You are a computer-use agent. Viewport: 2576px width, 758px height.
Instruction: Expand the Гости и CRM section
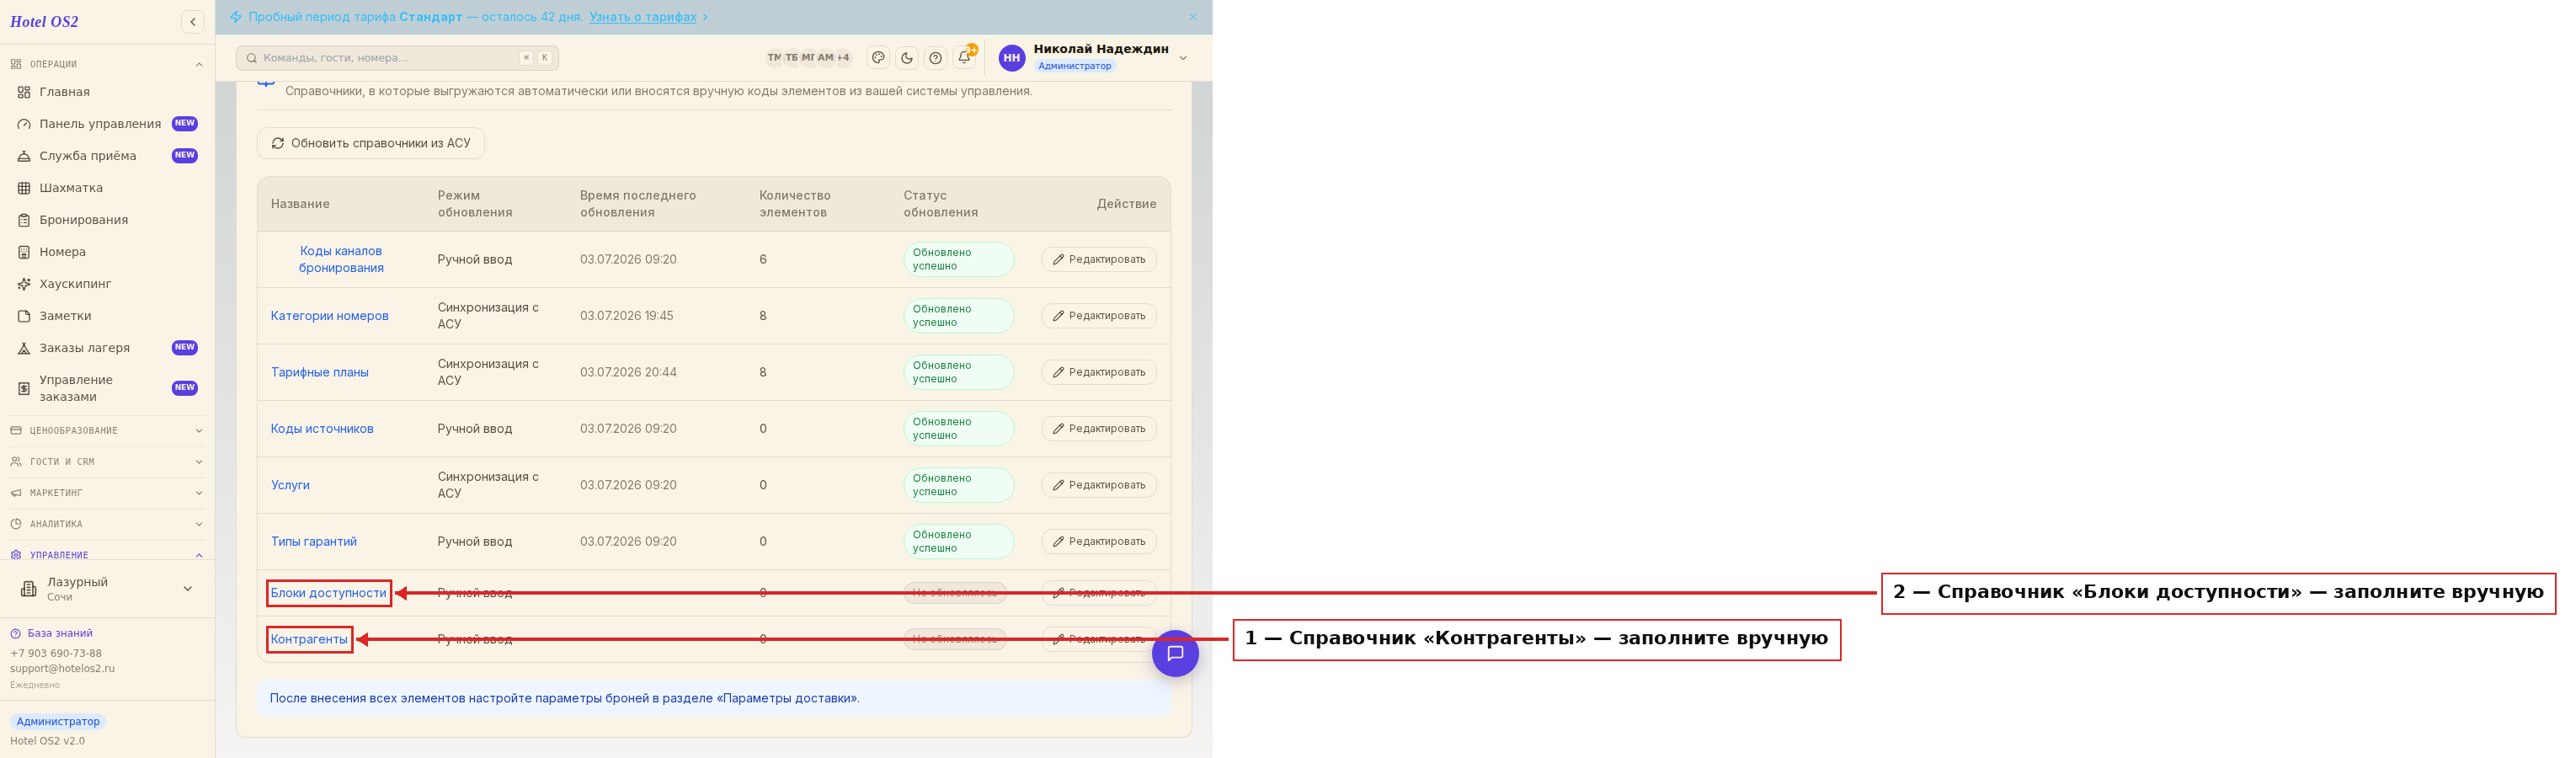tap(107, 462)
